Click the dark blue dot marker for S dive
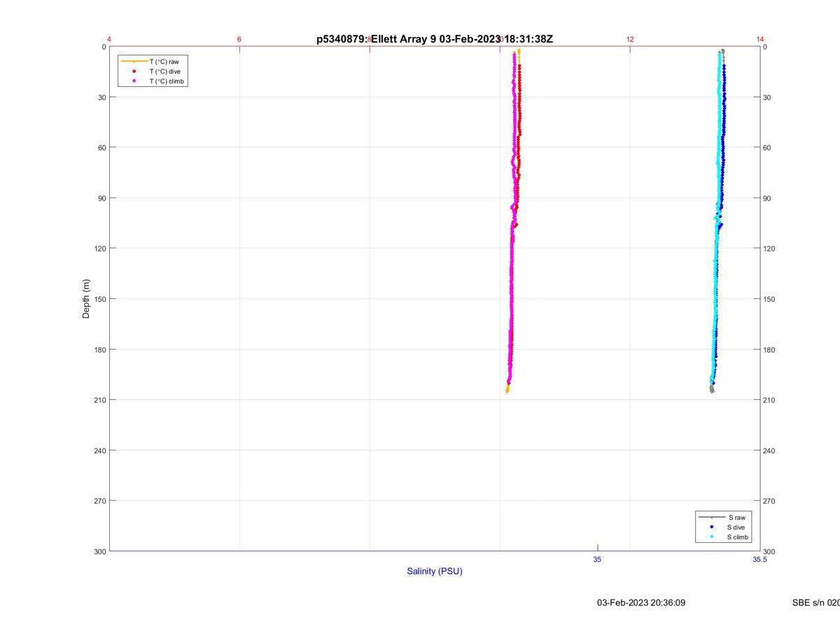 [711, 527]
